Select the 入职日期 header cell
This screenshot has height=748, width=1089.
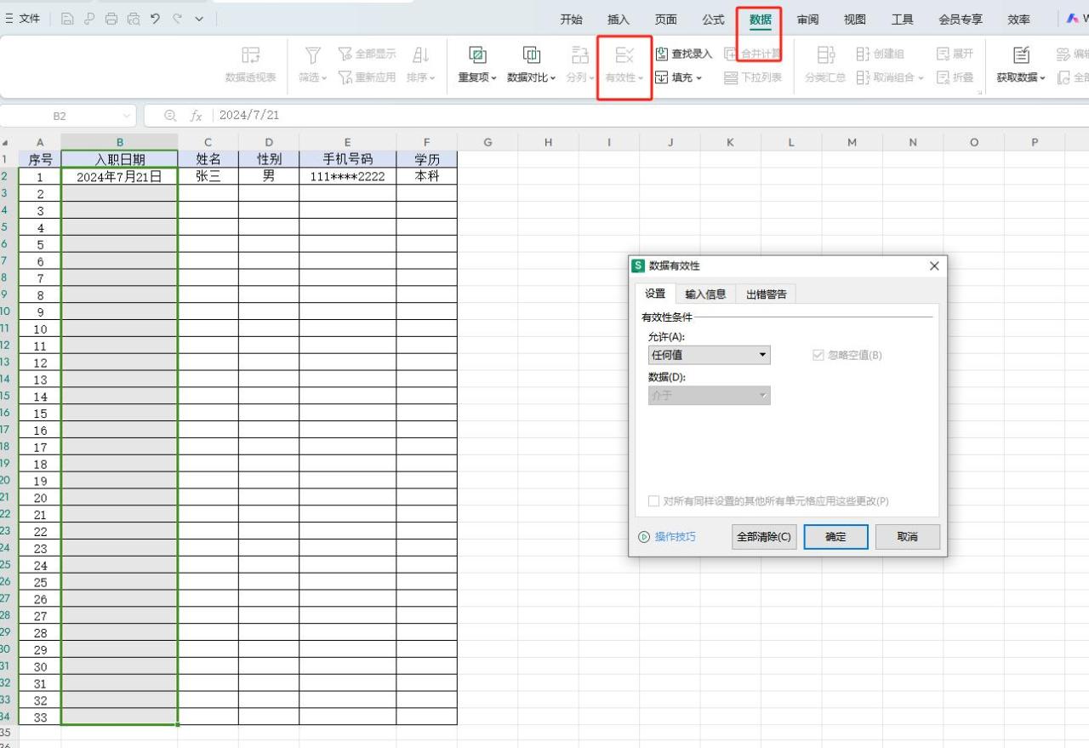tap(119, 159)
